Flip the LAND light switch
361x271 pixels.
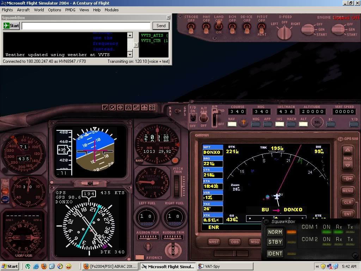[219, 25]
